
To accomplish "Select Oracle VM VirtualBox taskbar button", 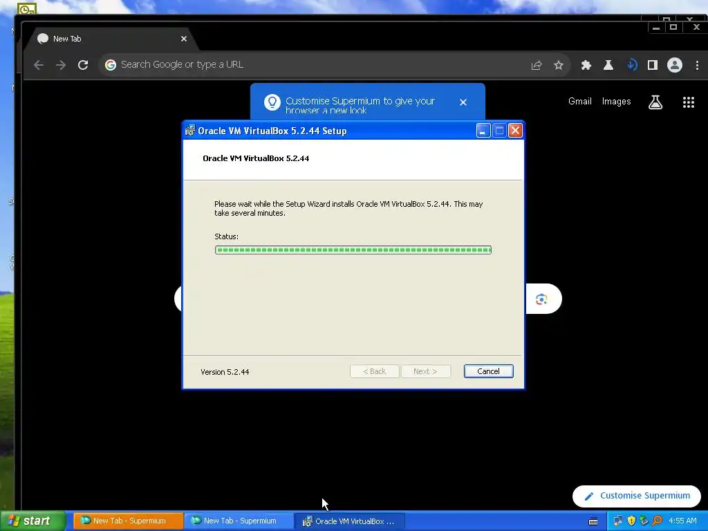I will tap(349, 521).
